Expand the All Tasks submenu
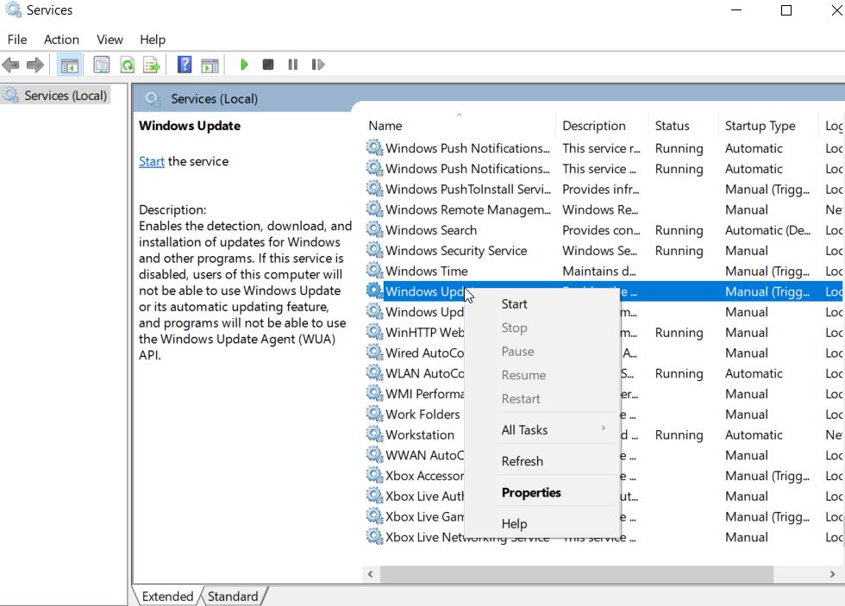Image resolution: width=845 pixels, height=606 pixels. tap(542, 430)
